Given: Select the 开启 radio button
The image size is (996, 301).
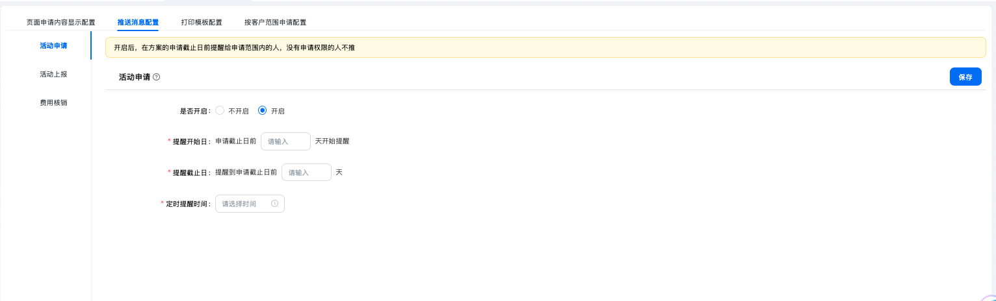Looking at the screenshot, I should (263, 111).
